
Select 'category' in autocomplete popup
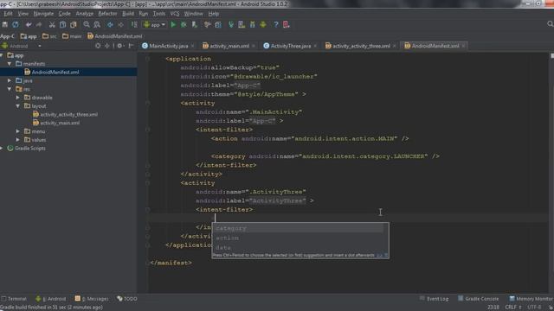tap(298, 228)
